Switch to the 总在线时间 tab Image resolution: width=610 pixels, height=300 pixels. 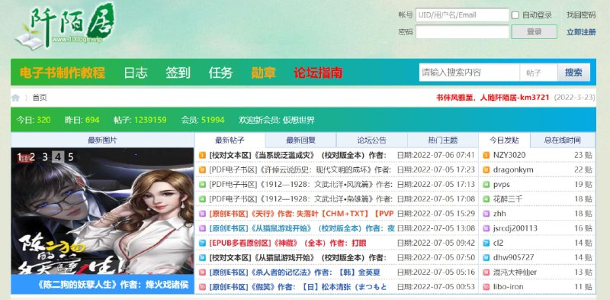tap(563, 140)
